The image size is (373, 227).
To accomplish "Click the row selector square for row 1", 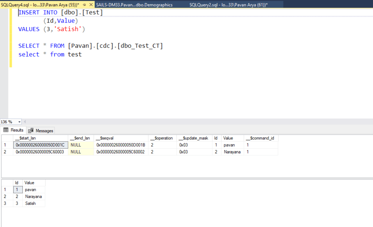I will (5, 145).
